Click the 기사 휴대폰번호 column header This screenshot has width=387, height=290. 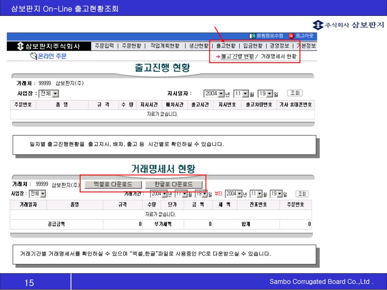pyautogui.click(x=296, y=105)
